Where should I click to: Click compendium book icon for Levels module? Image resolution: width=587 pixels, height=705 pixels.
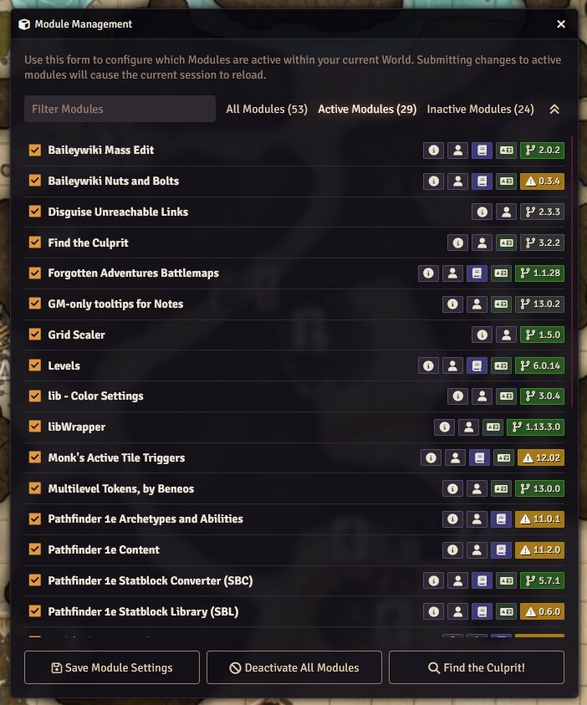477,365
